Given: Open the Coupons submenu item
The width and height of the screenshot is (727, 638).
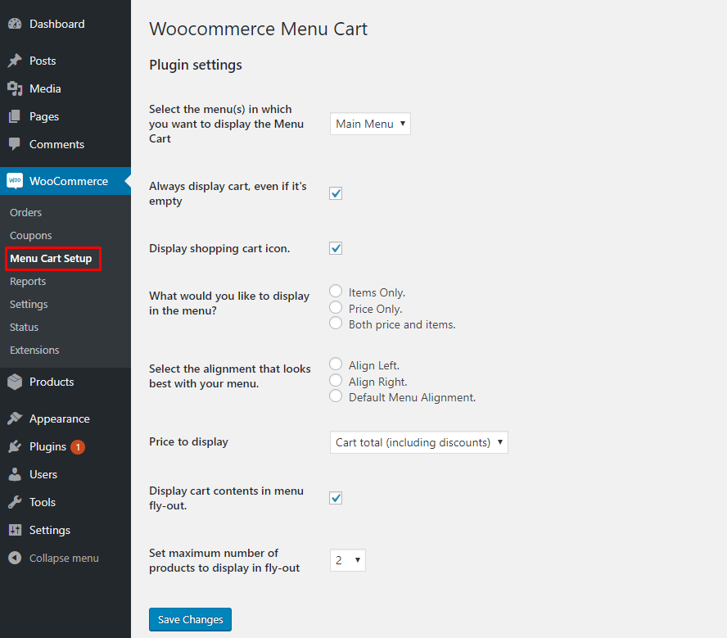Looking at the screenshot, I should (x=31, y=235).
